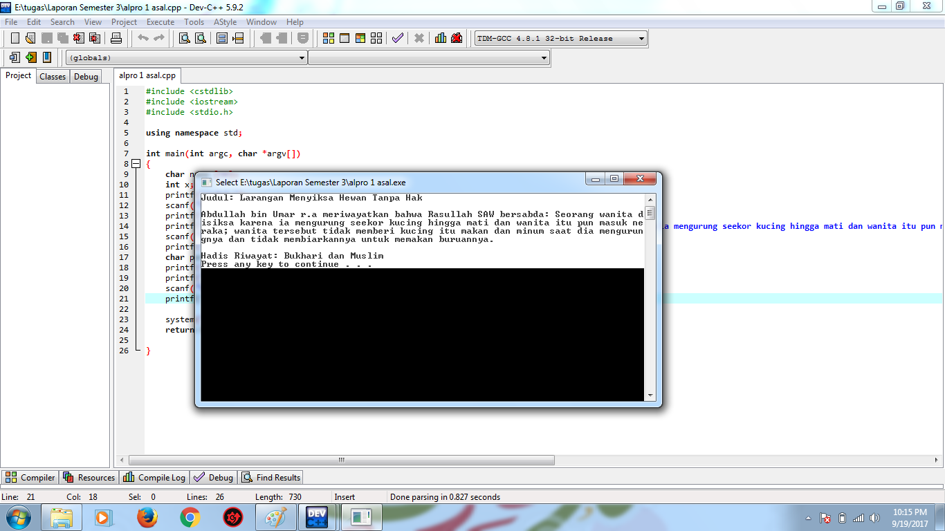Click the gray X Stop Execution icon
This screenshot has width=945, height=531.
click(x=419, y=38)
